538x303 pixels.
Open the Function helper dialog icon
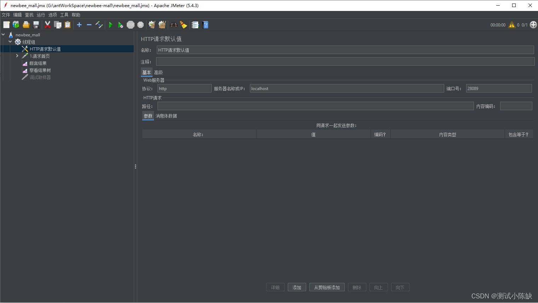pos(195,25)
